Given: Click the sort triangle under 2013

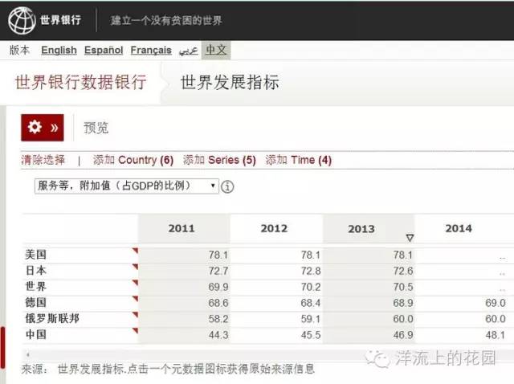Looking at the screenshot, I should 409,238.
